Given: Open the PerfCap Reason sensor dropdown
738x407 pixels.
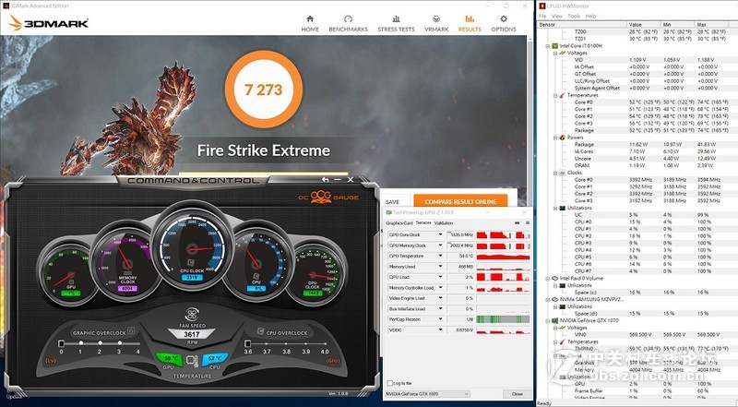Looking at the screenshot, I should pos(441,319).
